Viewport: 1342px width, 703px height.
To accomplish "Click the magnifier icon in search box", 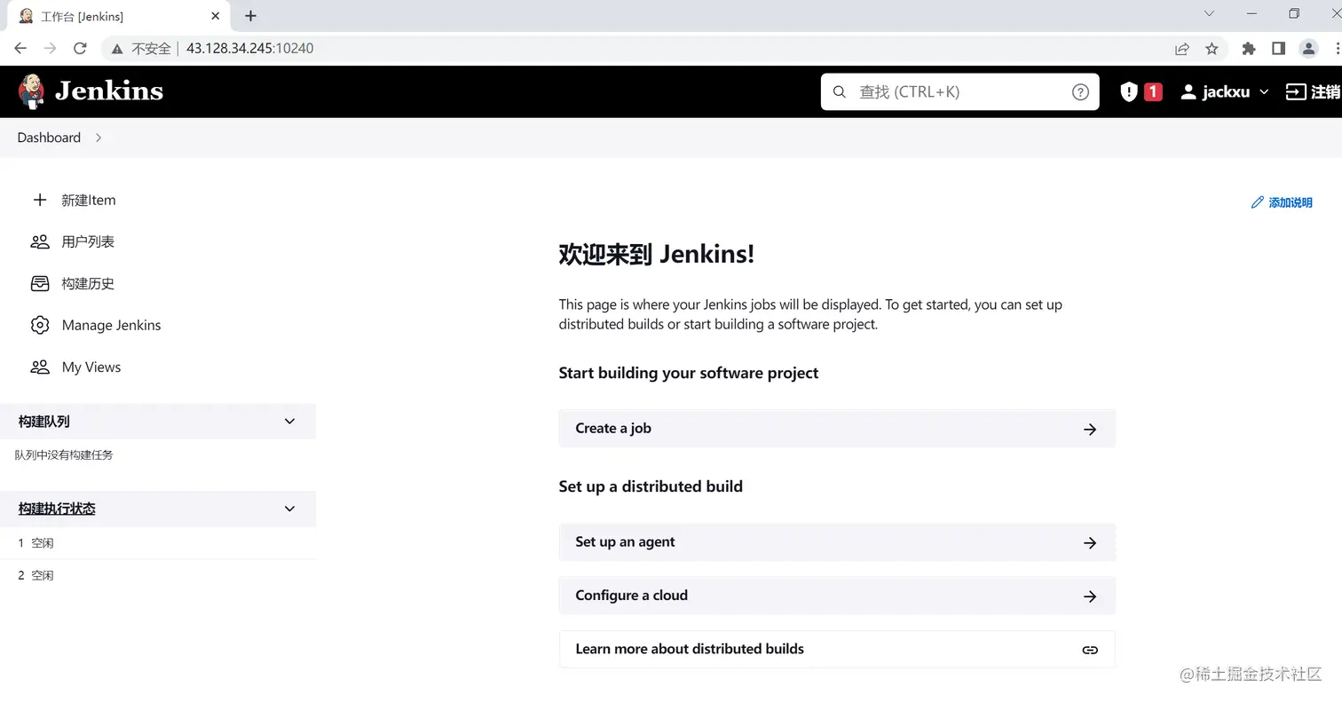I will 840,91.
